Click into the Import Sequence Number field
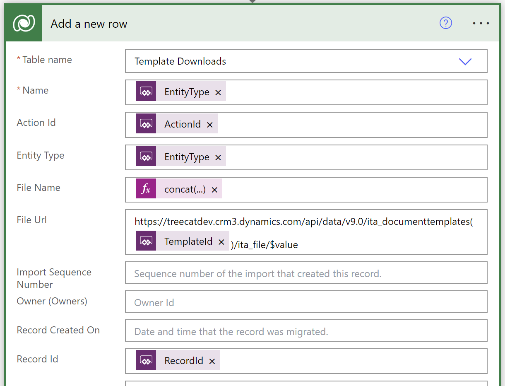 click(x=306, y=273)
